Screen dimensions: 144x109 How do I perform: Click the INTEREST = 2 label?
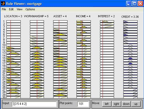(106, 16)
